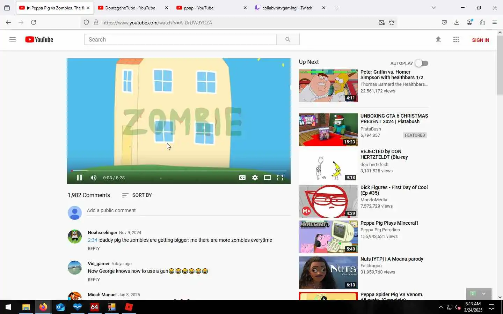The width and height of the screenshot is (503, 314).
Task: Open Dick Figures First Day of Cool video
Action: pos(394,190)
